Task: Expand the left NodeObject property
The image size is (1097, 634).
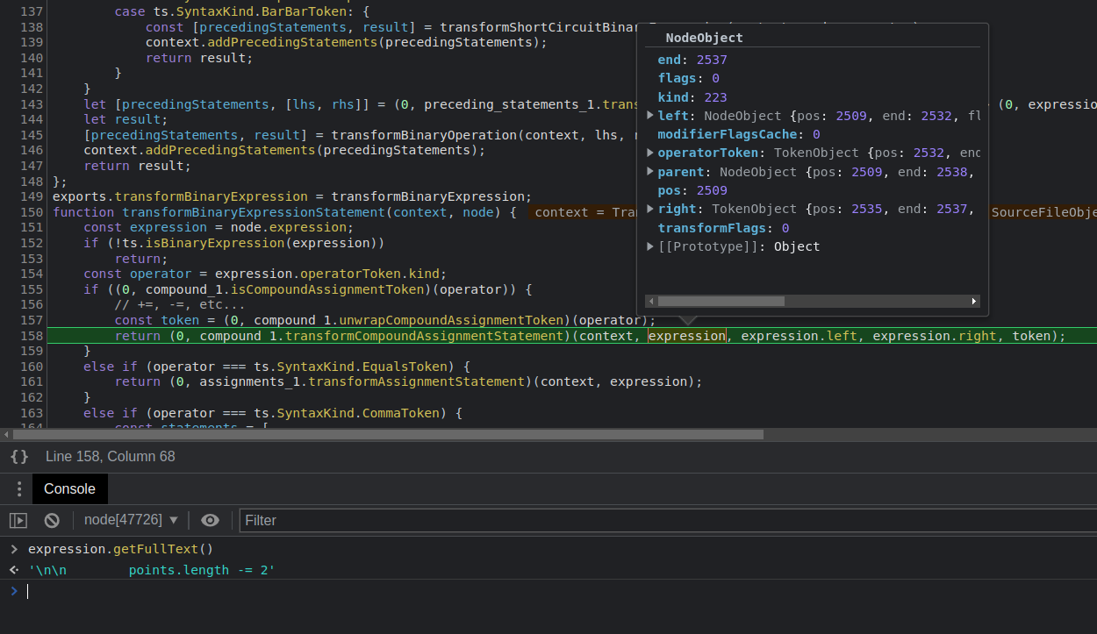Action: pyautogui.click(x=650, y=116)
